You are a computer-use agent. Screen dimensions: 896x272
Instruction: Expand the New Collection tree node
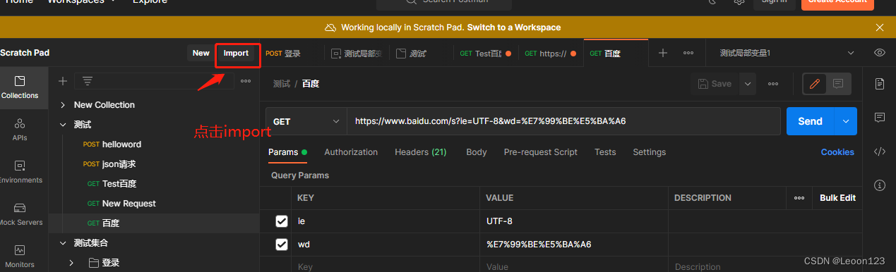pos(64,105)
